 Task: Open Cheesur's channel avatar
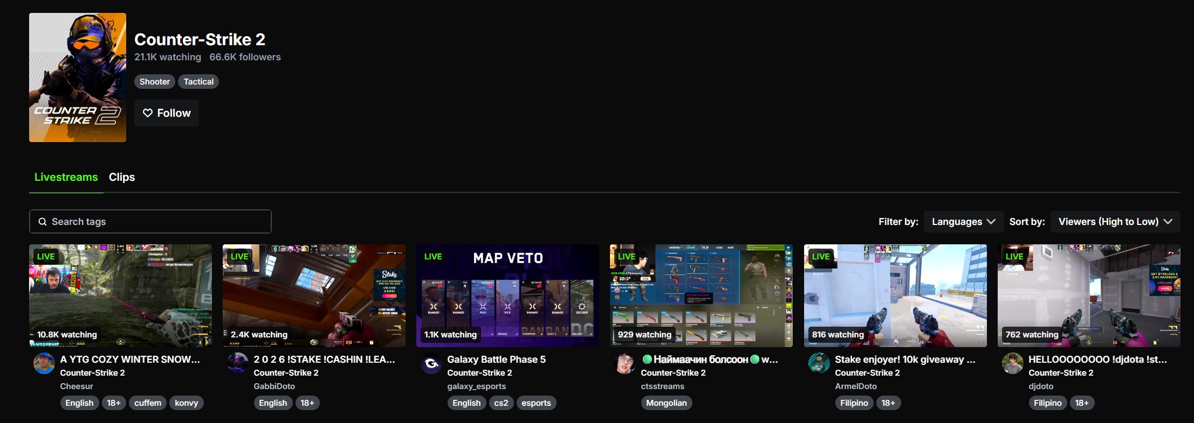point(44,363)
